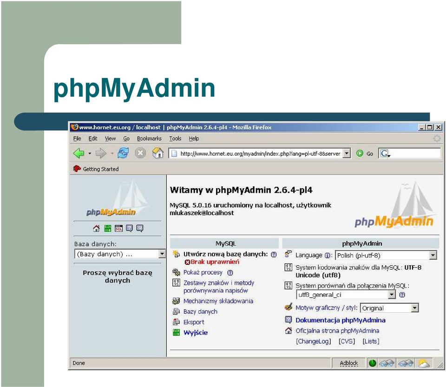This screenshot has width=446, height=387.
Task: Open Oficjalna strona phpMyAdmina link
Action: [x=337, y=331]
